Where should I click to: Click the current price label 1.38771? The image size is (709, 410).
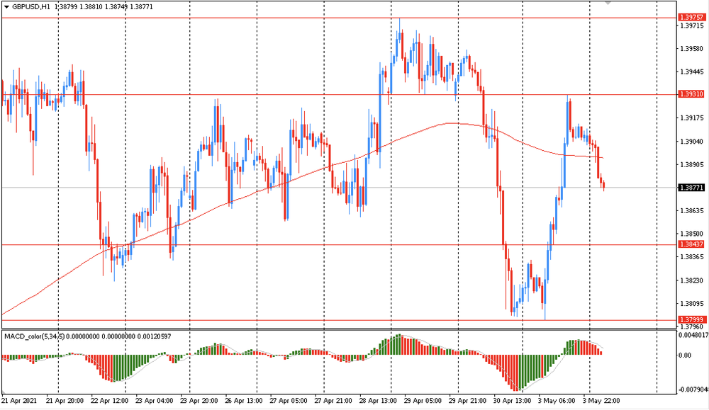pyautogui.click(x=691, y=188)
